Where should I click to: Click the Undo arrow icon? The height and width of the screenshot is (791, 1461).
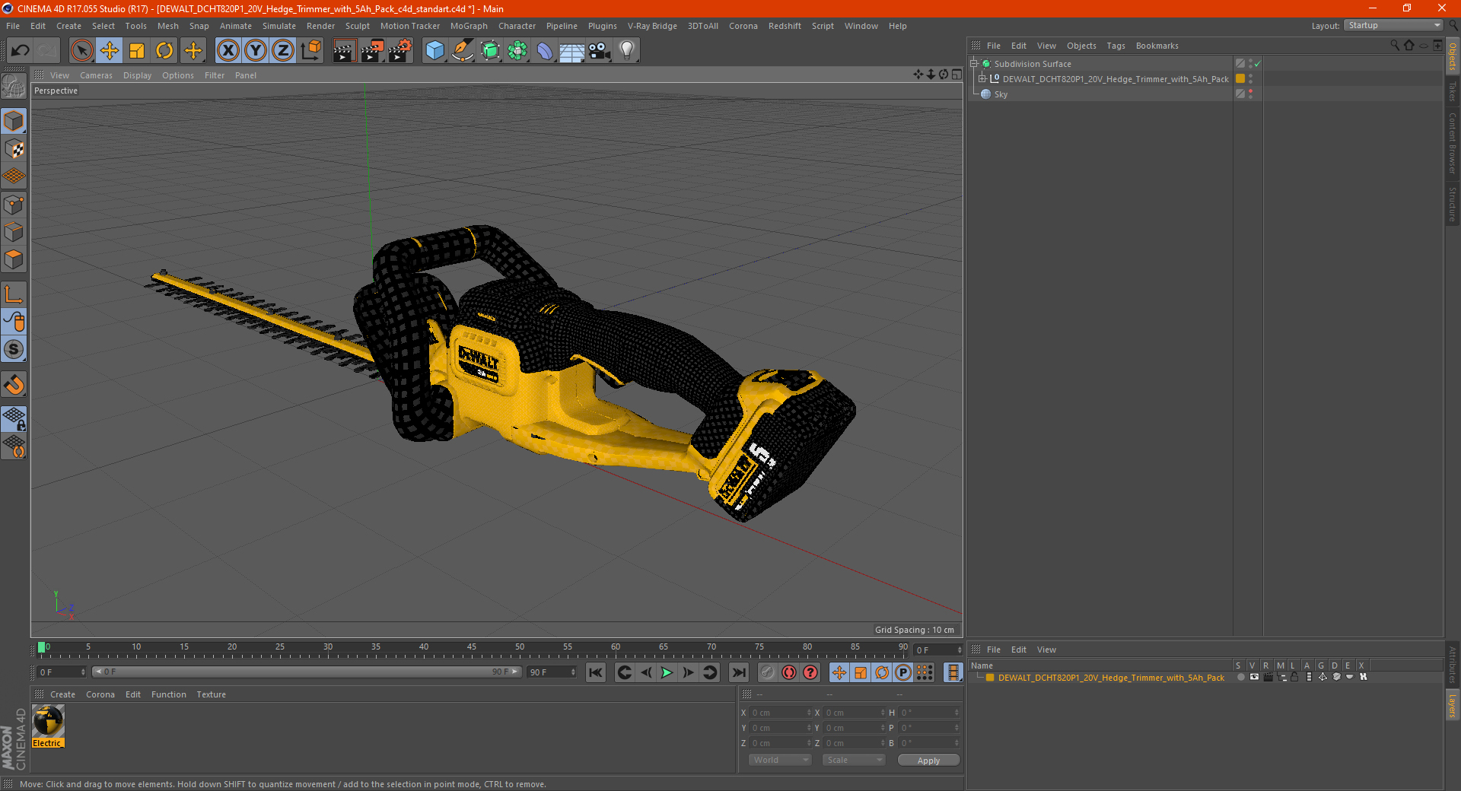pyautogui.click(x=21, y=51)
